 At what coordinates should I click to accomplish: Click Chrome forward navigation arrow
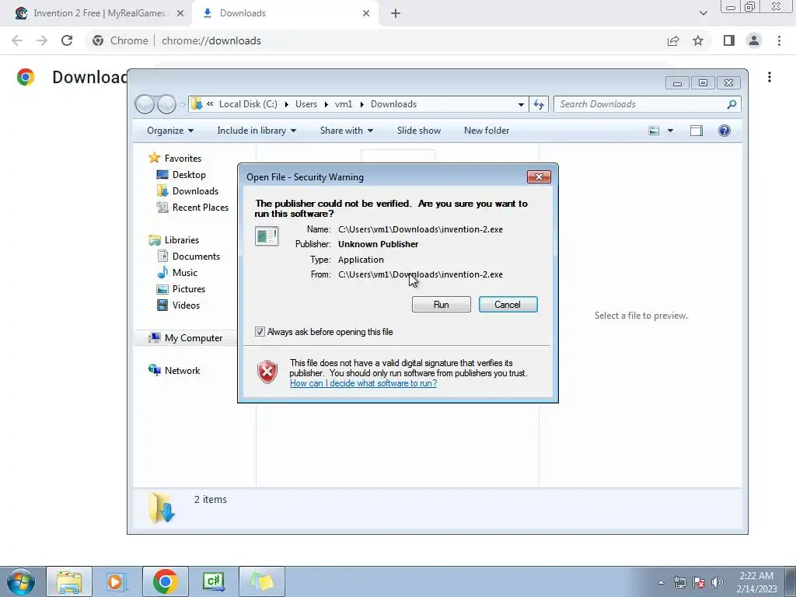click(x=42, y=40)
